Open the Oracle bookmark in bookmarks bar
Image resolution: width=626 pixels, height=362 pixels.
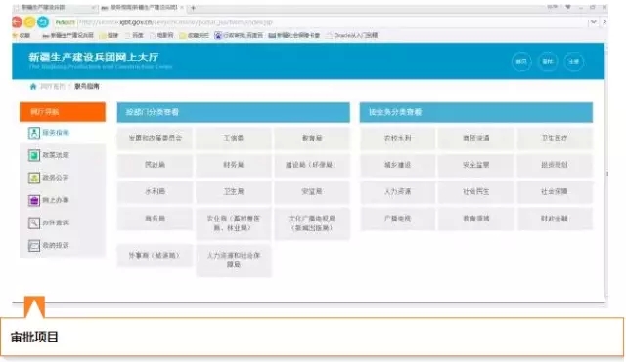351,35
